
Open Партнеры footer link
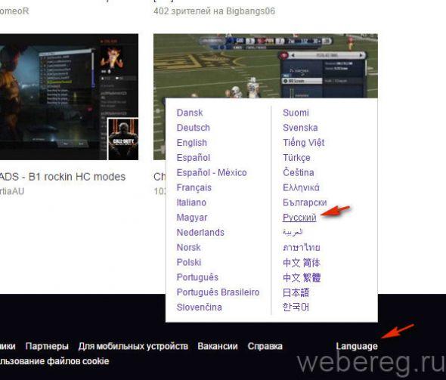click(47, 346)
